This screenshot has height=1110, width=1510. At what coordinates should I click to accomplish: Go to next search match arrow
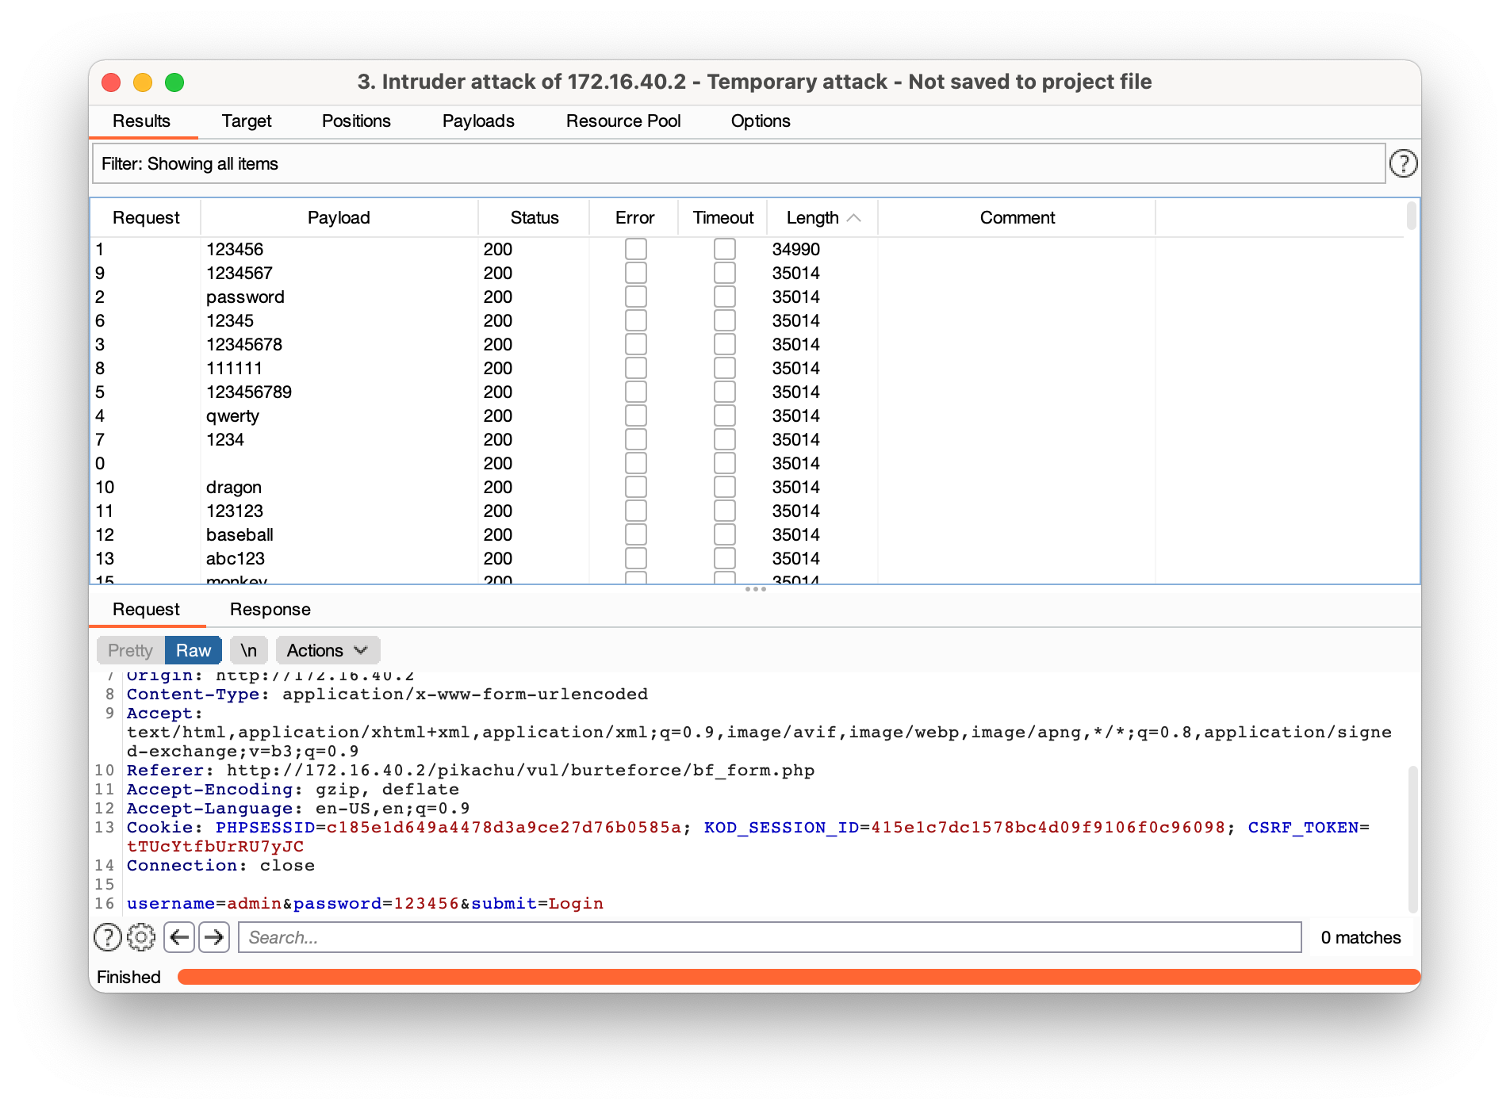213,937
